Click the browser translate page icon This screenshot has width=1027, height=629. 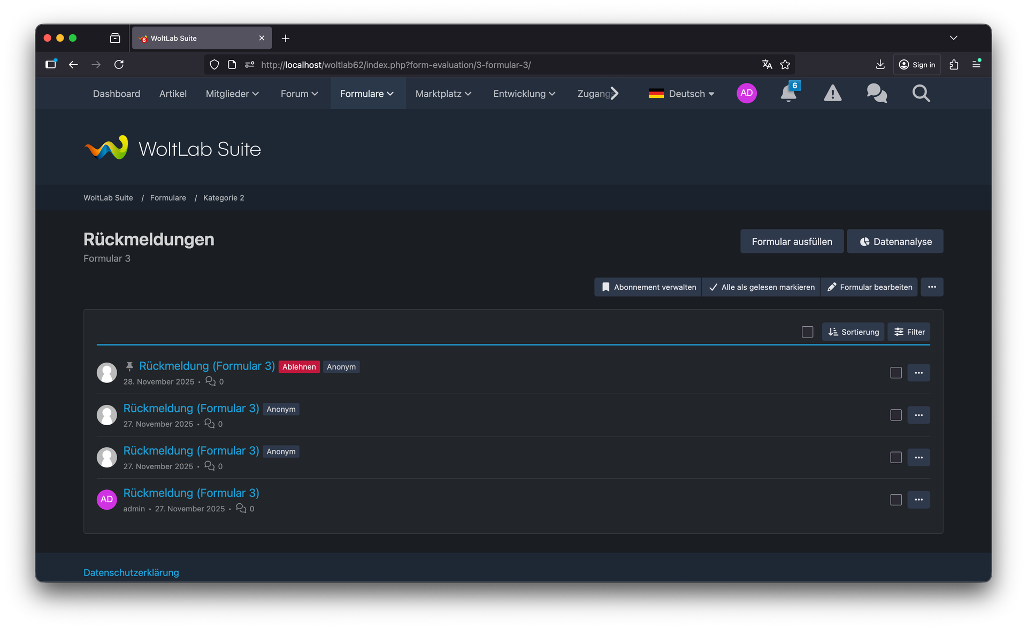pyautogui.click(x=767, y=65)
